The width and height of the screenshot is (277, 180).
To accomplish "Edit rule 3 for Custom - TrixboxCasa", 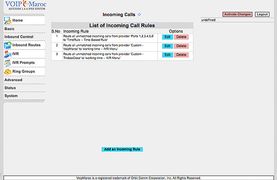I will pos(168,55).
